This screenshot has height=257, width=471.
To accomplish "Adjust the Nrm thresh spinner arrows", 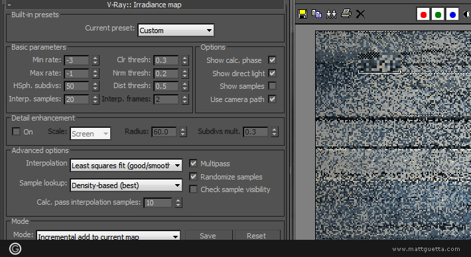I will pos(184,74).
